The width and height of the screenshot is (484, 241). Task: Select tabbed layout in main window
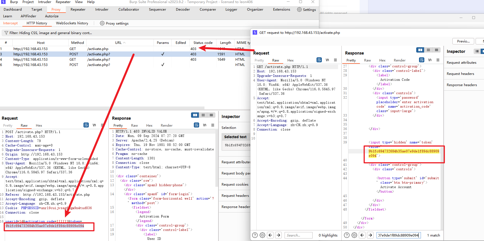pyautogui.click(x=211, y=115)
